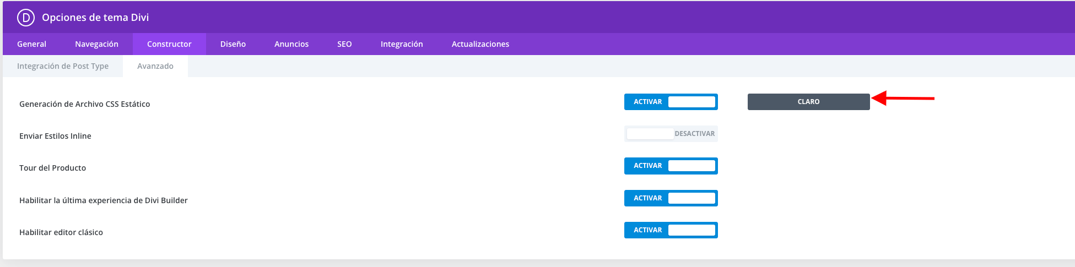This screenshot has height=267, width=1075.
Task: Select the Avanzado subtab
Action: (155, 66)
